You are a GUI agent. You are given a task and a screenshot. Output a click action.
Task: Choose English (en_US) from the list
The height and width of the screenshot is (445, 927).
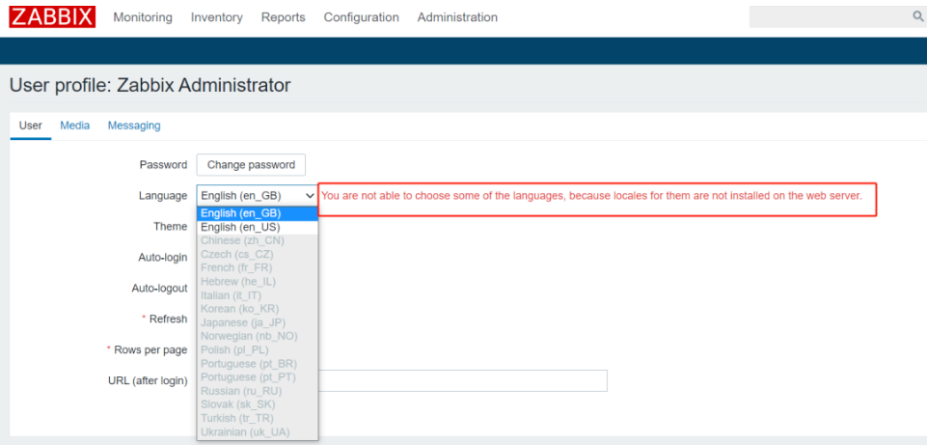click(x=258, y=227)
